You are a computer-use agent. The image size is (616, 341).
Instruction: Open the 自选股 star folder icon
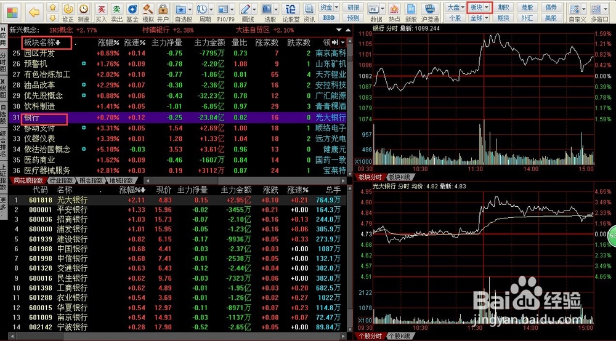tap(180, 9)
